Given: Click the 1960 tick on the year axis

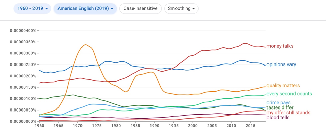Looking at the screenshot, I should (x=39, y=125).
